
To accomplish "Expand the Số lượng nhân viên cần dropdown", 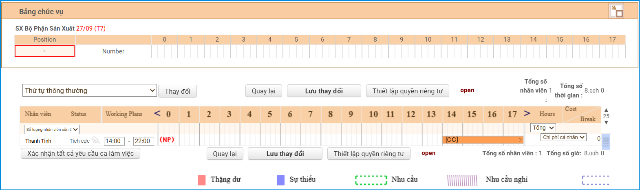I will (52, 130).
